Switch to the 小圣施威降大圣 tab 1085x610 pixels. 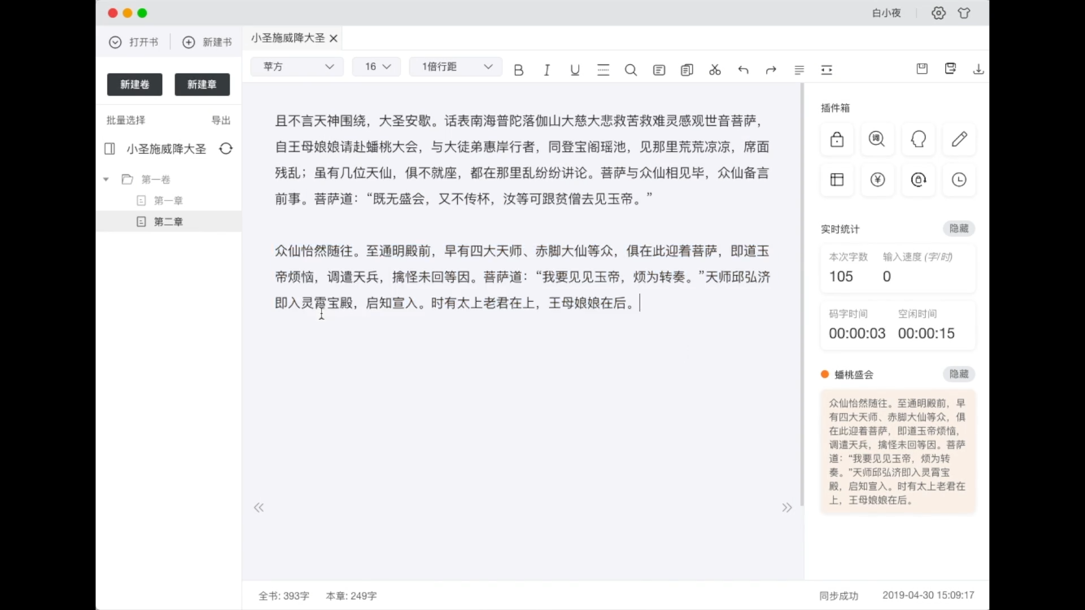[x=288, y=38]
